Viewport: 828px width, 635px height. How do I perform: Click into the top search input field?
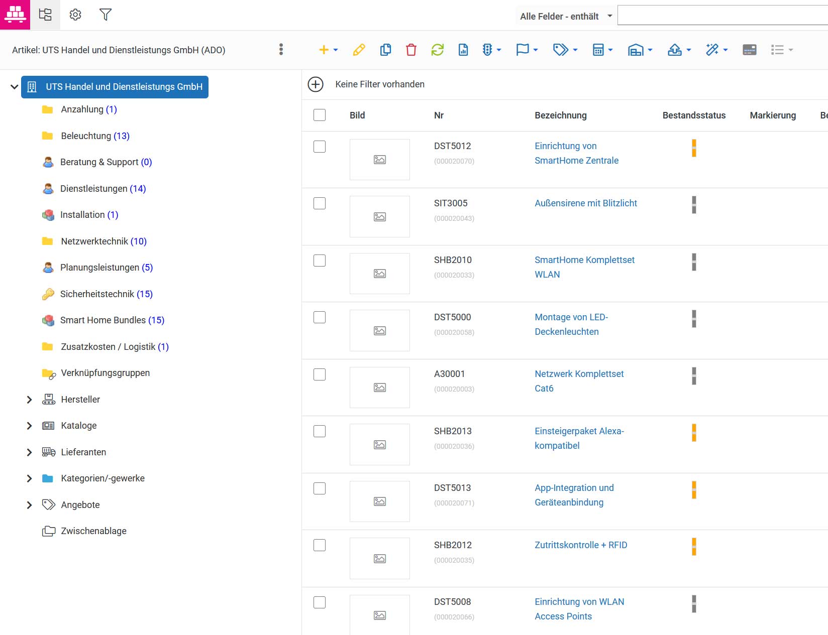[722, 15]
